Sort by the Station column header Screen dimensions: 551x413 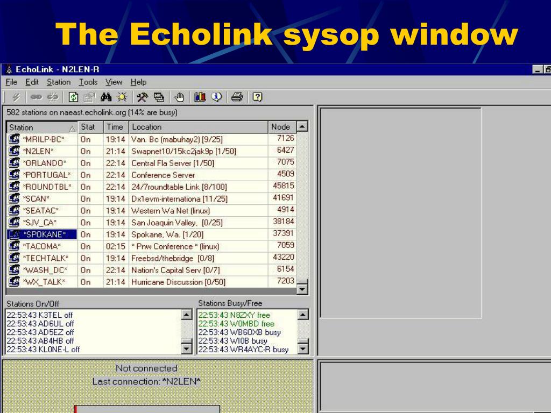(42, 127)
